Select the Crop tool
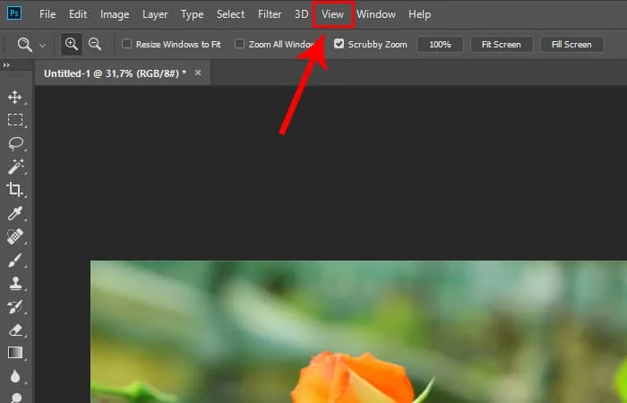This screenshot has width=627, height=403. click(14, 190)
